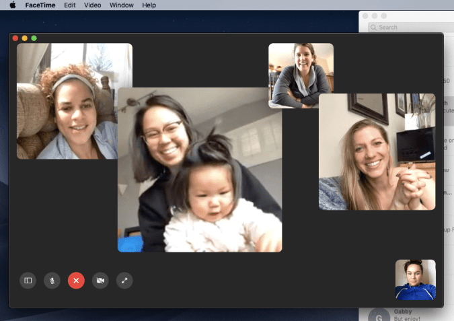Show the sidebar using the sidebar button
Image resolution: width=454 pixels, height=321 pixels.
(28, 280)
